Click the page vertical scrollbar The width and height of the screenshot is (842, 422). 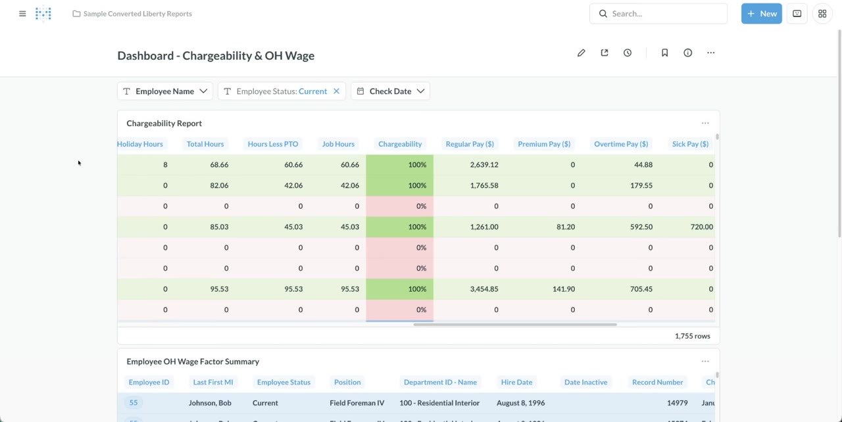click(x=839, y=133)
